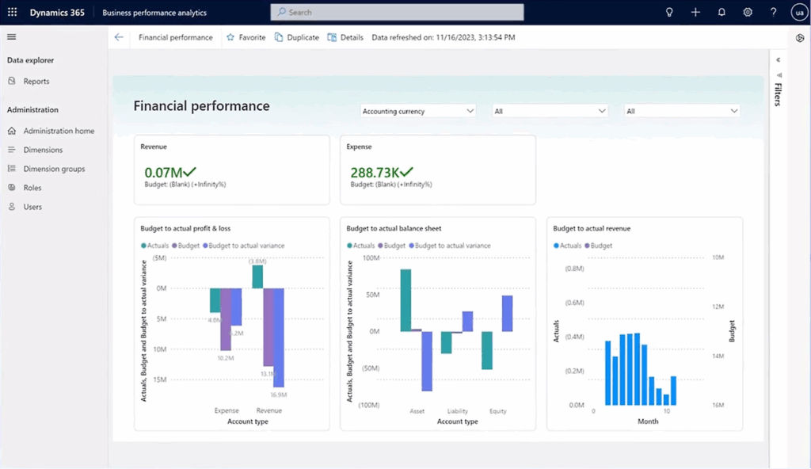Toggle Favorite for the Financial performance report
The height and width of the screenshot is (469, 811).
coord(246,36)
